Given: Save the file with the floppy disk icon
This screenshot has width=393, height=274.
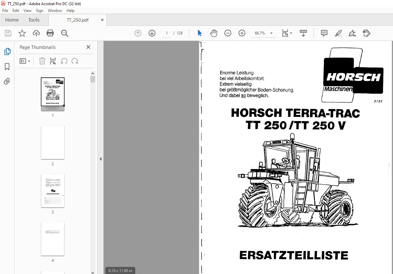Looking at the screenshot, I should (8, 33).
